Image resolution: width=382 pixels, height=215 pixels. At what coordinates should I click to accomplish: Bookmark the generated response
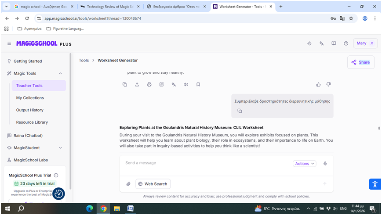point(198,85)
